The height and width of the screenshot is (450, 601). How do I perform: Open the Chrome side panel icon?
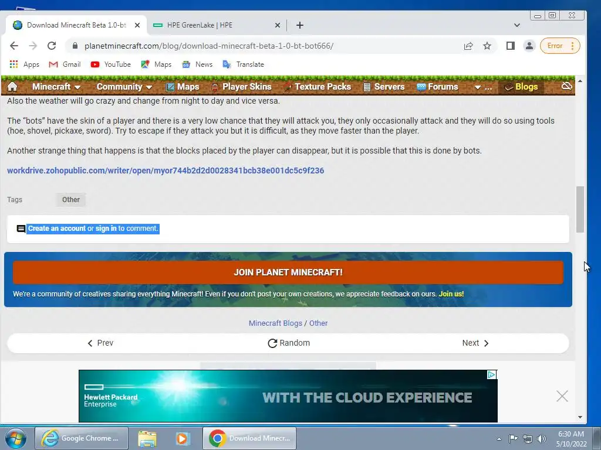pyautogui.click(x=510, y=46)
